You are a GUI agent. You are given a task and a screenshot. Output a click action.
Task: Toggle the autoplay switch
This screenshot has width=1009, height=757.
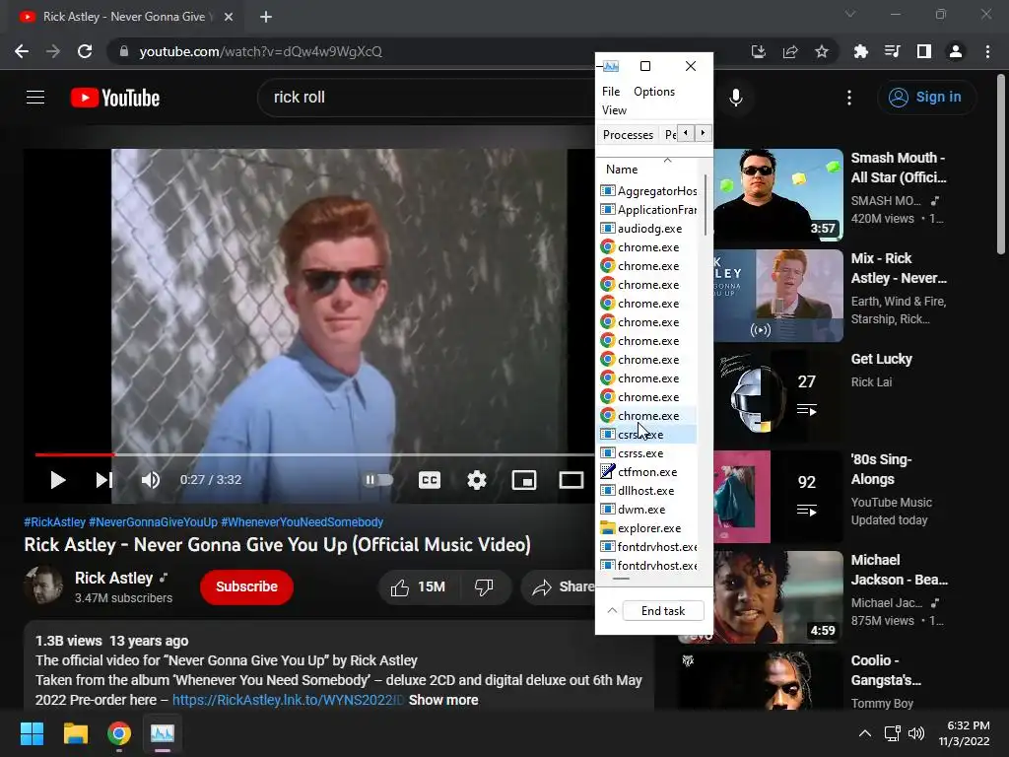click(x=379, y=480)
